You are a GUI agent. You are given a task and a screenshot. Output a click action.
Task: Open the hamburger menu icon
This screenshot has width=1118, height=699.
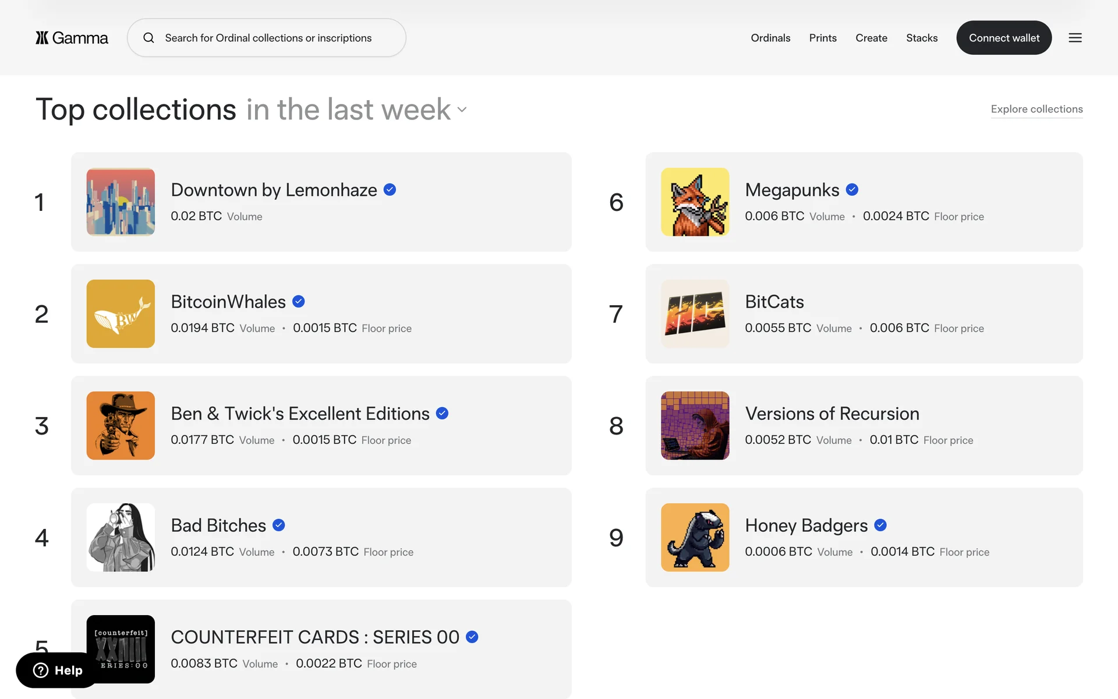1075,38
